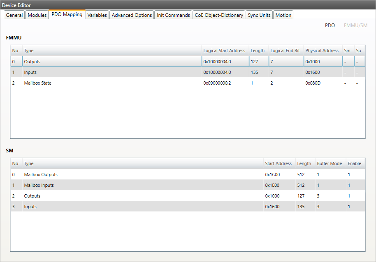The height and width of the screenshot is (262, 376).
Task: Click the Length field showing 127 in FMMU
Action: click(258, 62)
